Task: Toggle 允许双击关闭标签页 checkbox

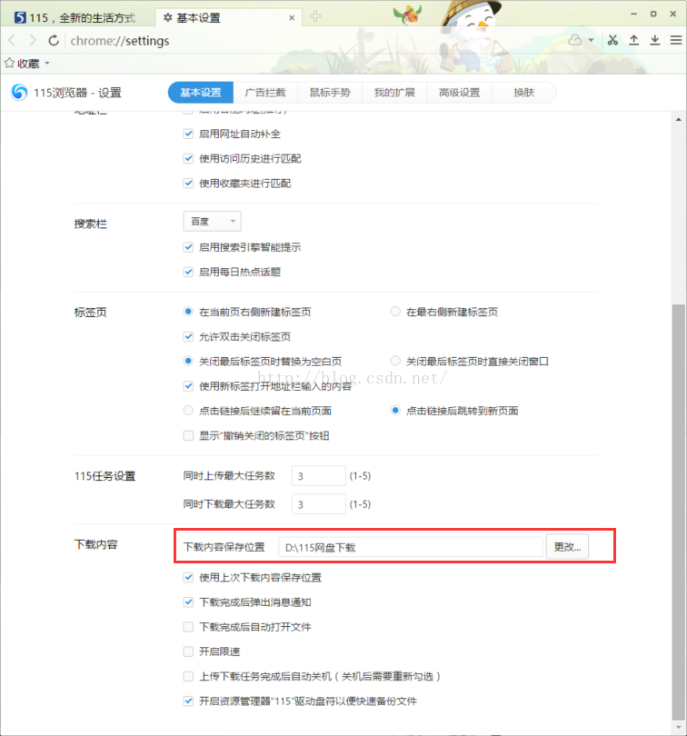Action: (x=188, y=336)
